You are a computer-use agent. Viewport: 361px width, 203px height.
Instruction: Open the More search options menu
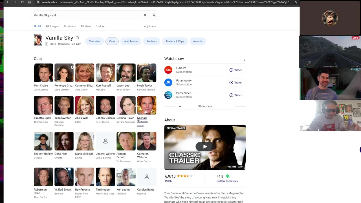[100, 27]
